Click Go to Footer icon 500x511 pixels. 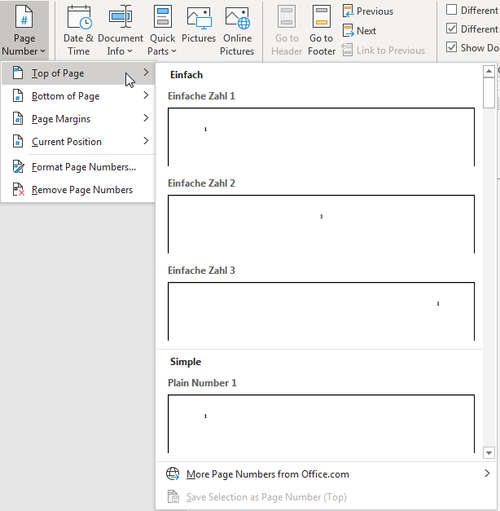click(322, 17)
